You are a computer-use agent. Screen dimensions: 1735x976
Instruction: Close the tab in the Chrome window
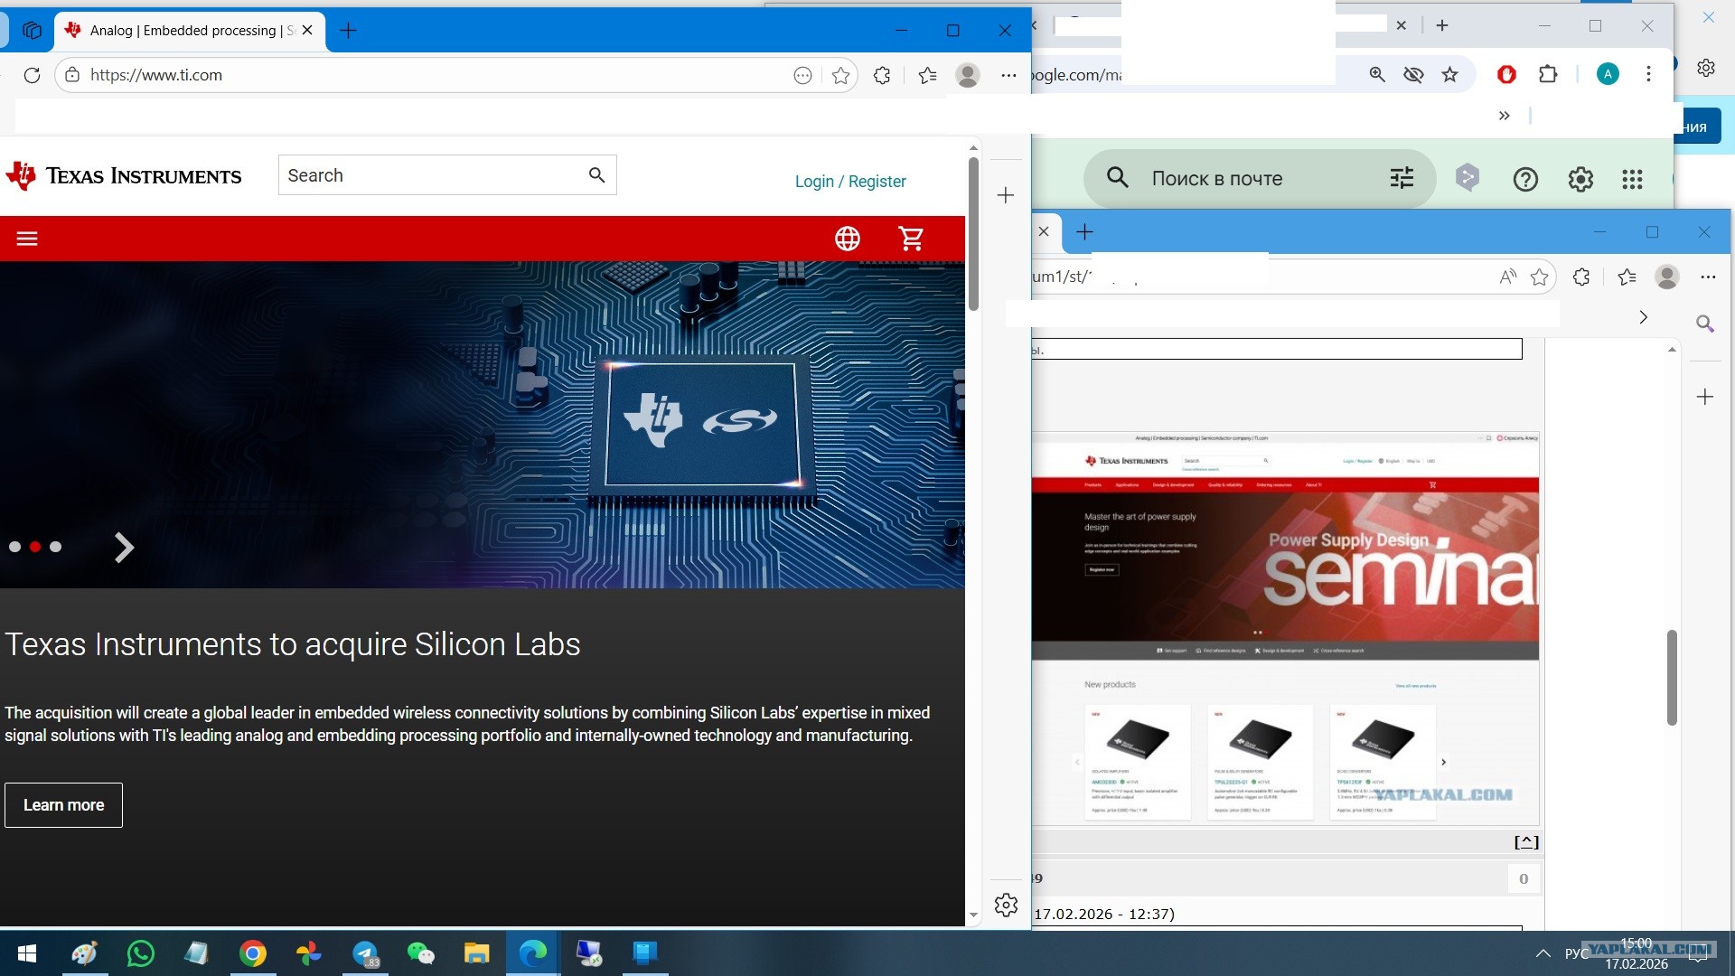[x=1402, y=25]
